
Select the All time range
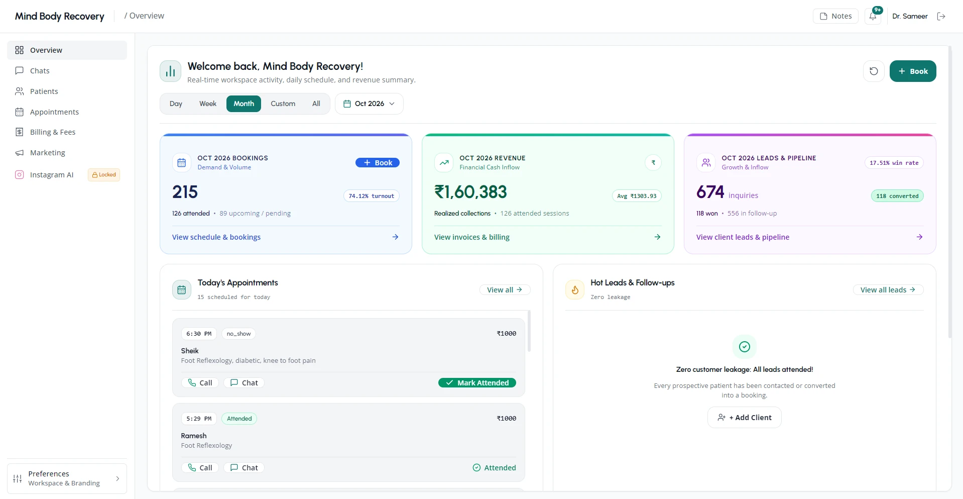pos(316,104)
